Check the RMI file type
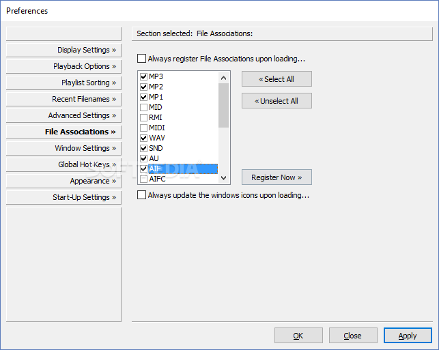Viewport: 439px width, 350px height. pos(143,117)
